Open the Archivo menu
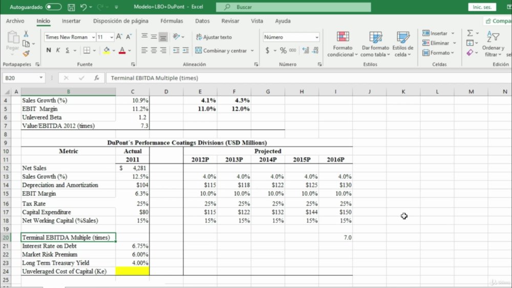Screen dimensions: 512x288 click(15, 21)
